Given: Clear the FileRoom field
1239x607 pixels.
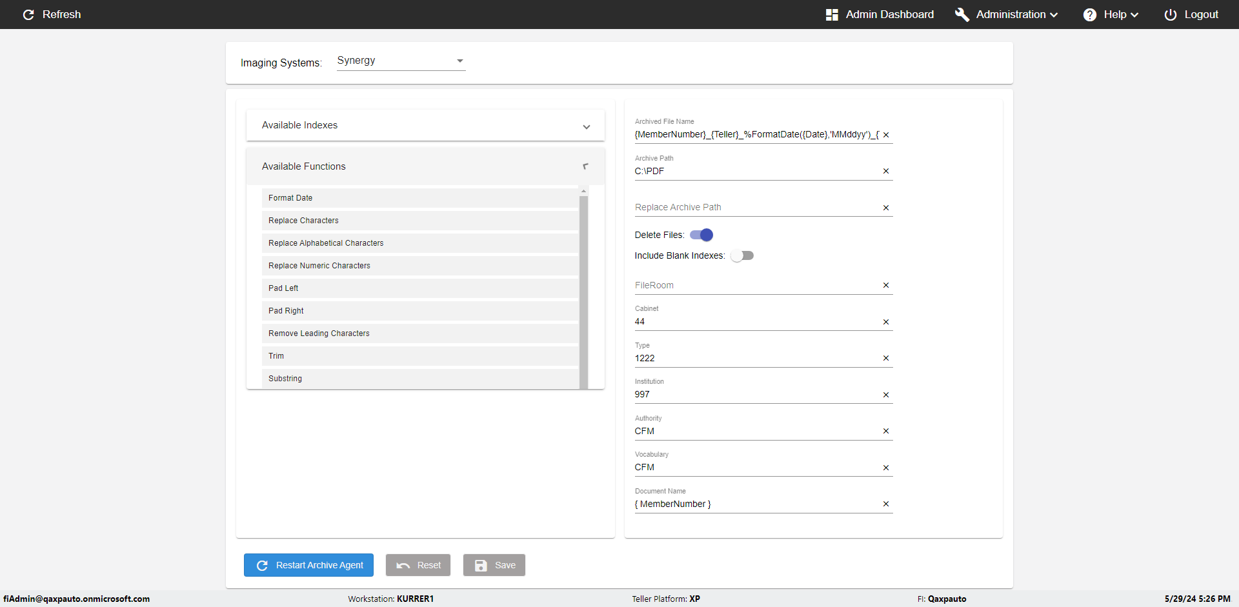Looking at the screenshot, I should coord(886,285).
